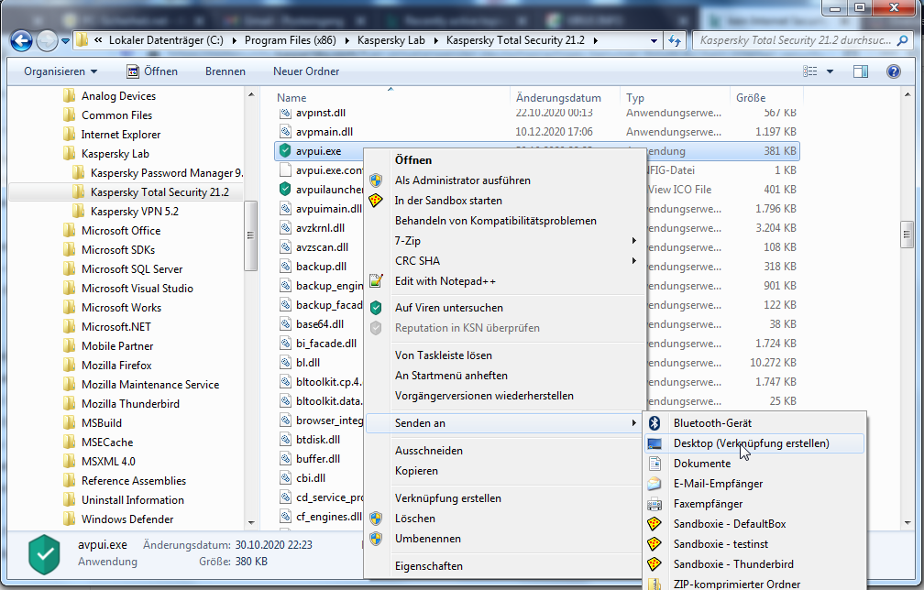
Task: Select the Windows Defender folder in tree
Action: [127, 519]
